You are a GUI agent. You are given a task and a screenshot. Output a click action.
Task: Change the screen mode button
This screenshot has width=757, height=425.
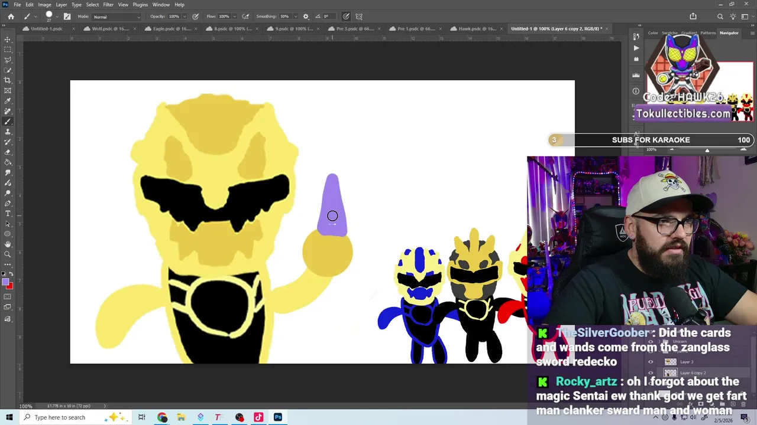[x=8, y=308]
